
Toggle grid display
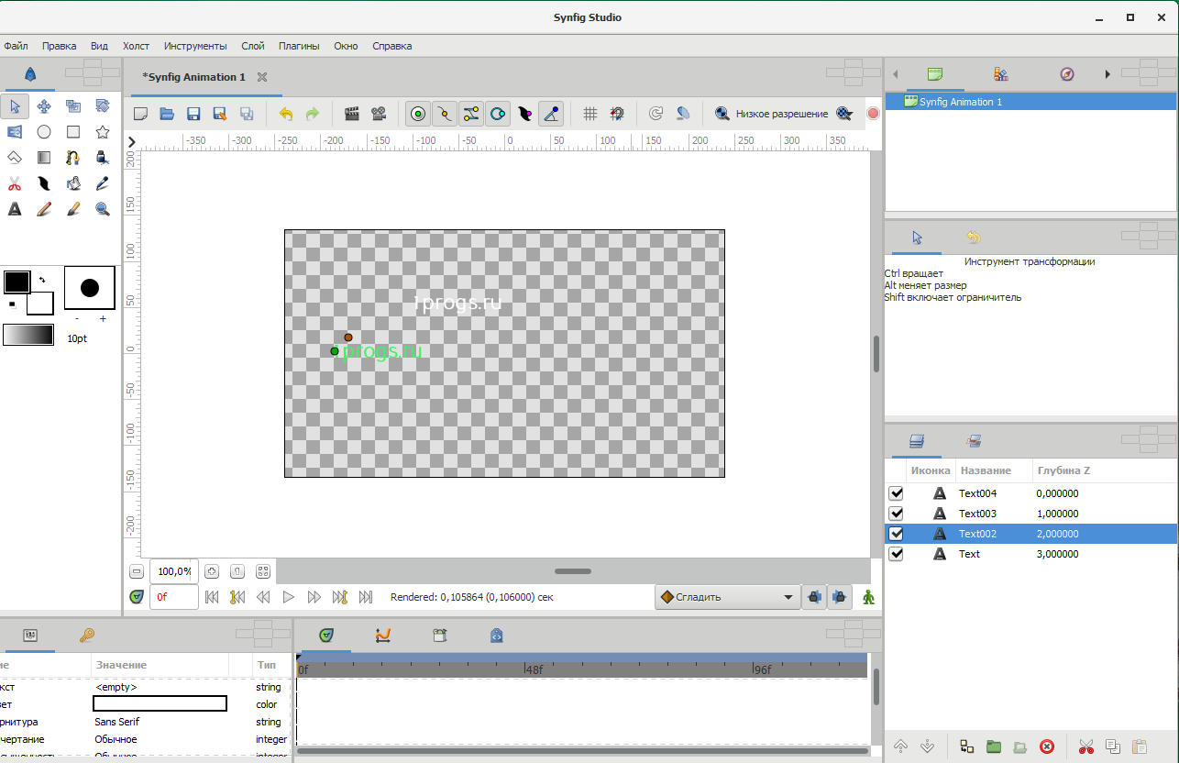click(x=590, y=114)
